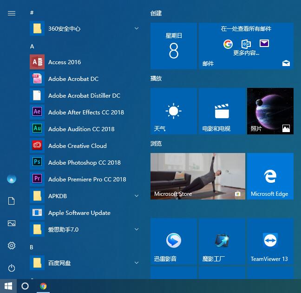This screenshot has height=293, width=301.
Task: Launch Adobe After Effects CC 2018
Action: [x=85, y=113]
